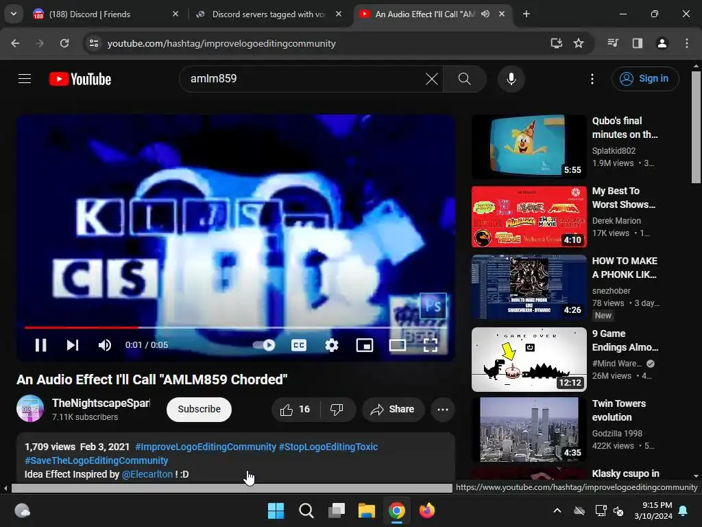This screenshot has width=702, height=527.
Task: Toggle closed captions in the player
Action: pyautogui.click(x=299, y=345)
